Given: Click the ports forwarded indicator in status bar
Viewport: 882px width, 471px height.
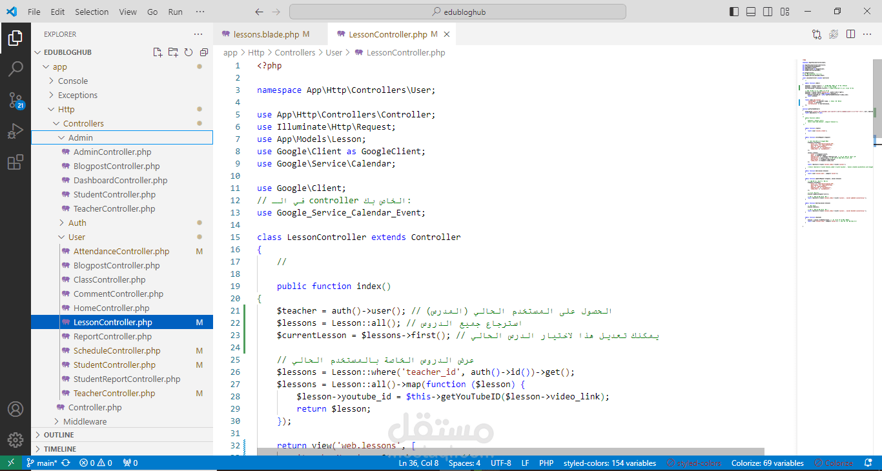Looking at the screenshot, I should [x=130, y=463].
